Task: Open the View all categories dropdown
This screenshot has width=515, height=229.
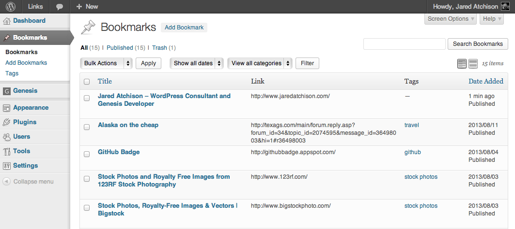Action: point(260,63)
